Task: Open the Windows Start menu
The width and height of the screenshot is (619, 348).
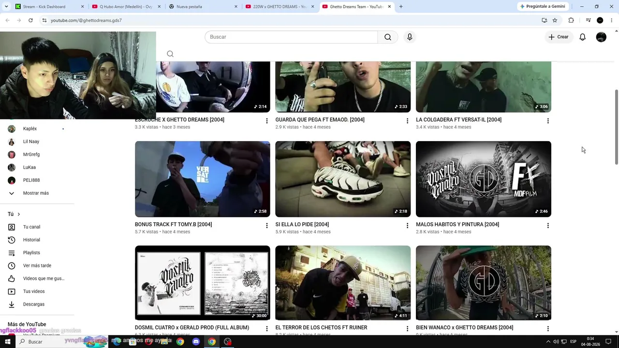Action: [7, 342]
